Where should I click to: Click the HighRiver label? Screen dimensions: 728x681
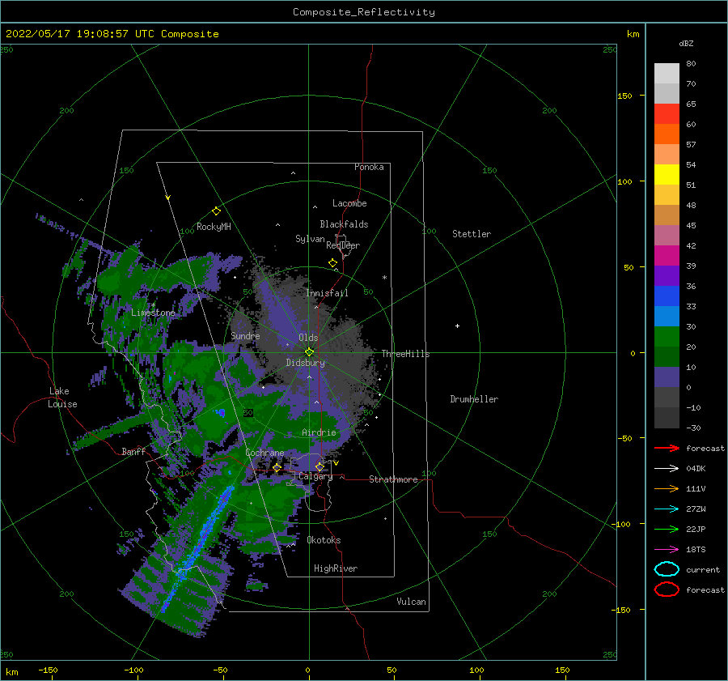pyautogui.click(x=336, y=568)
